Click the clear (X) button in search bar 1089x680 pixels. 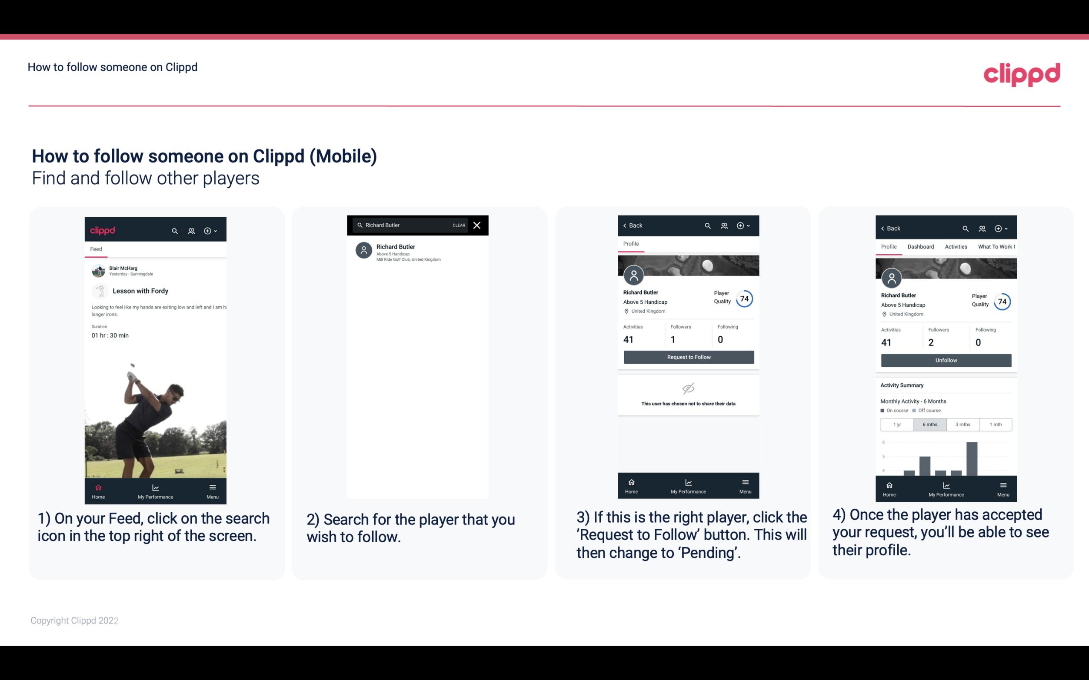[478, 225]
